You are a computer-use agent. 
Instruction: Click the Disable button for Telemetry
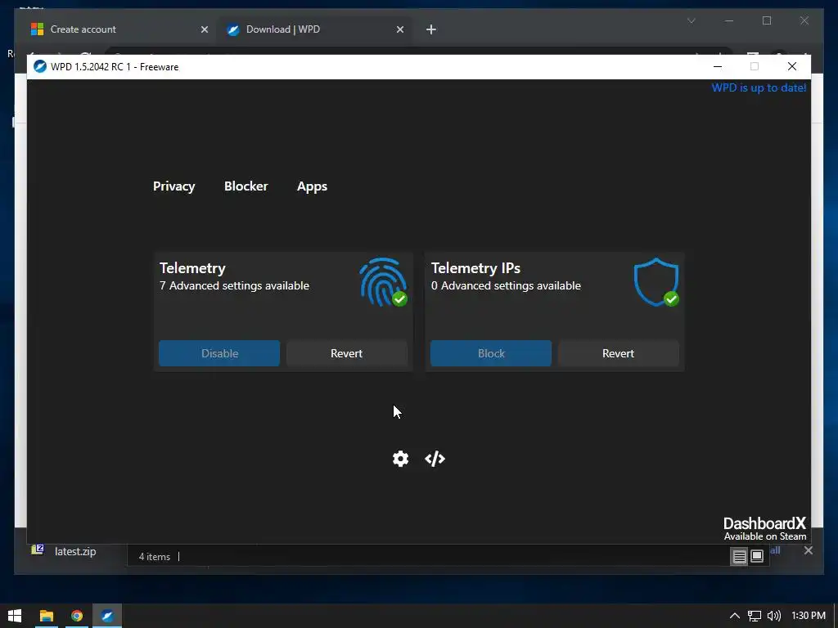tap(219, 353)
